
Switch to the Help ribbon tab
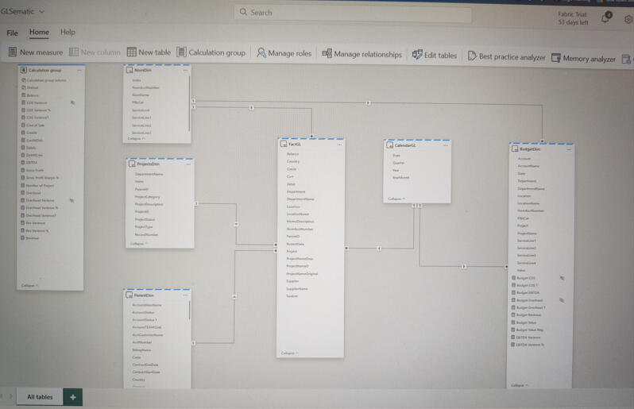pyautogui.click(x=68, y=33)
